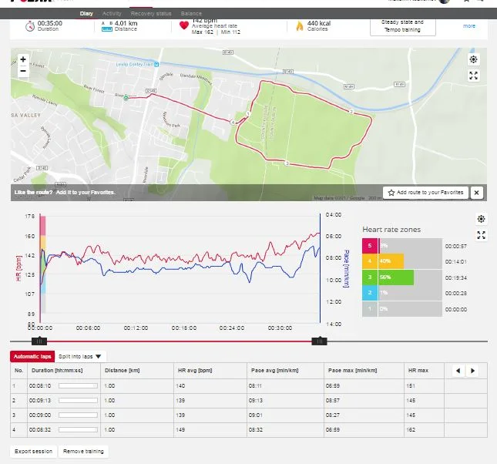Click the Remove training button
Viewport: 497px width, 464px height.
83,452
